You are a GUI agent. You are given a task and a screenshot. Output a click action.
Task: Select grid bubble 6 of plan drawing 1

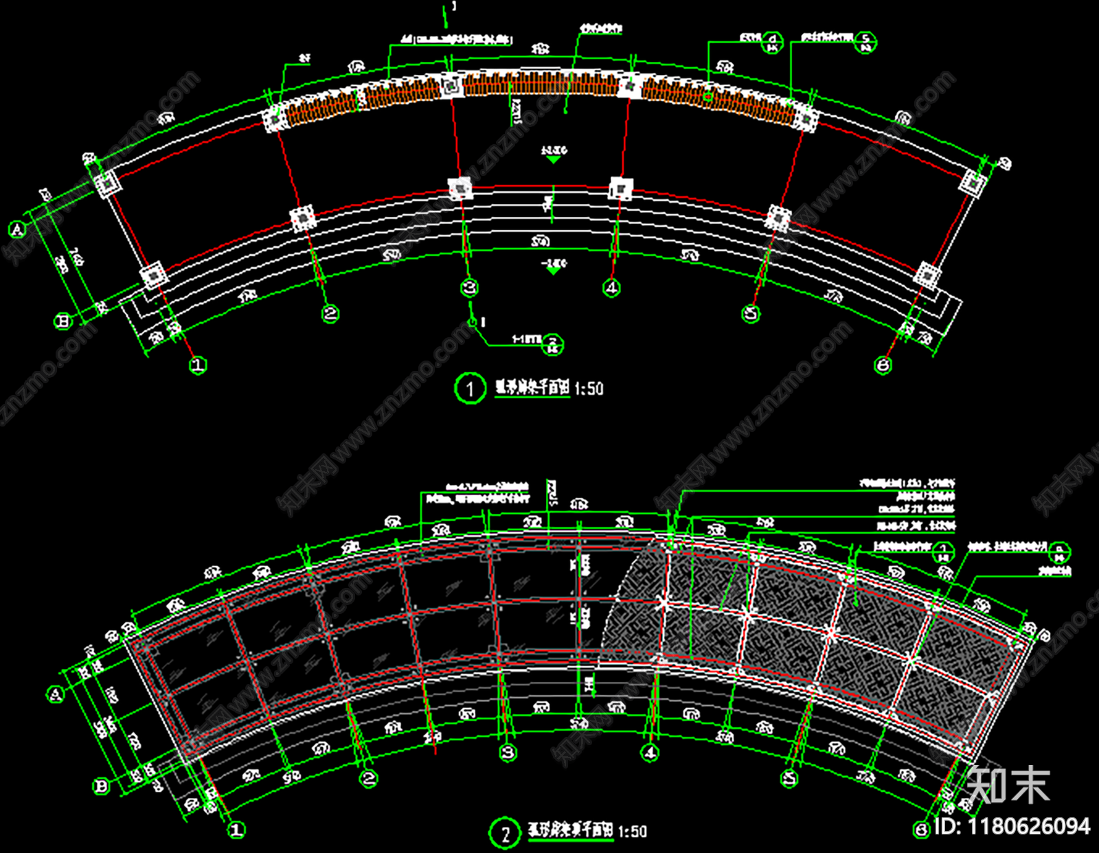883,365
